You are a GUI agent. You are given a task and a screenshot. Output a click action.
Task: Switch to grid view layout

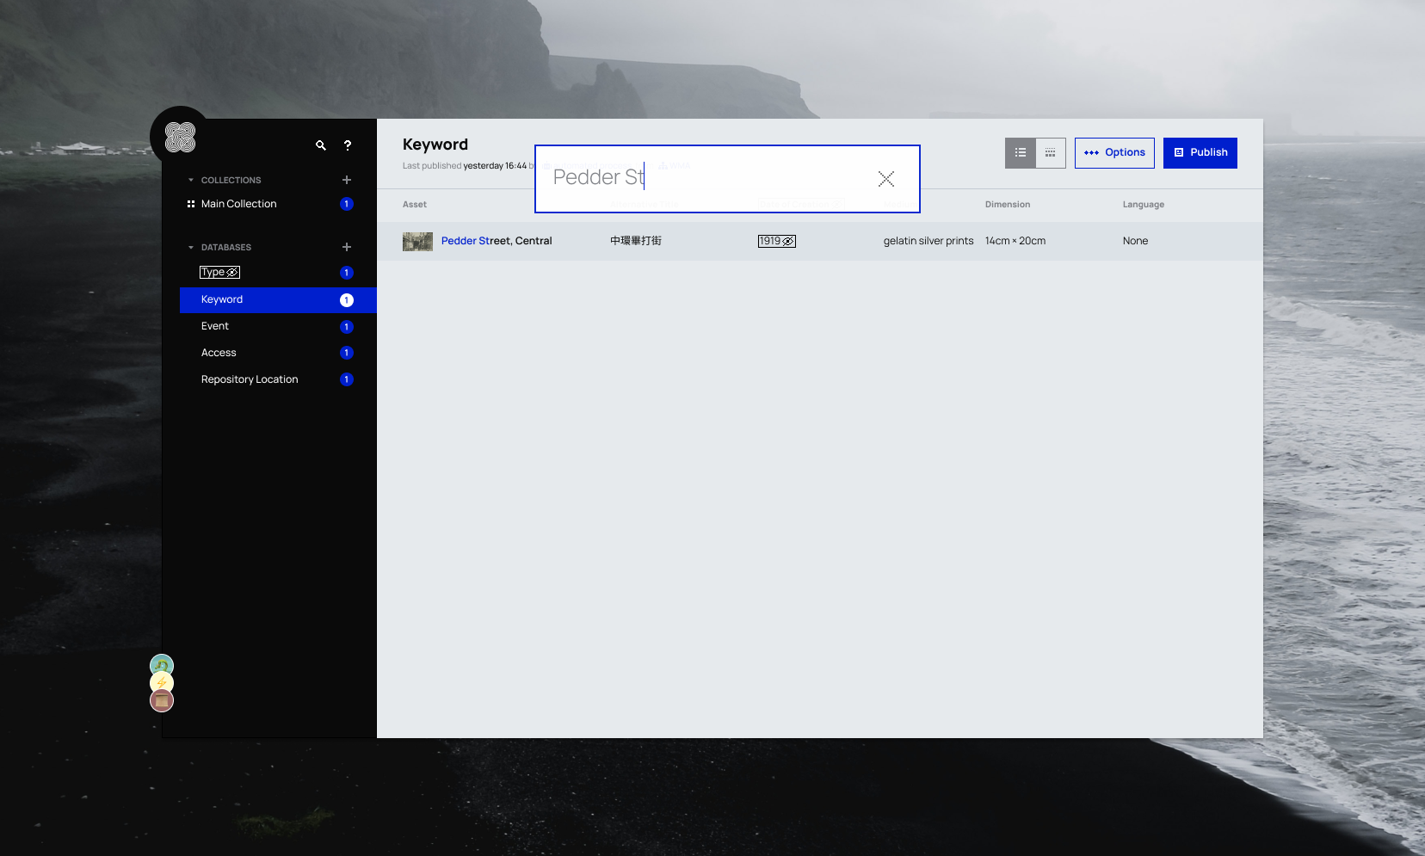pyautogui.click(x=1051, y=153)
